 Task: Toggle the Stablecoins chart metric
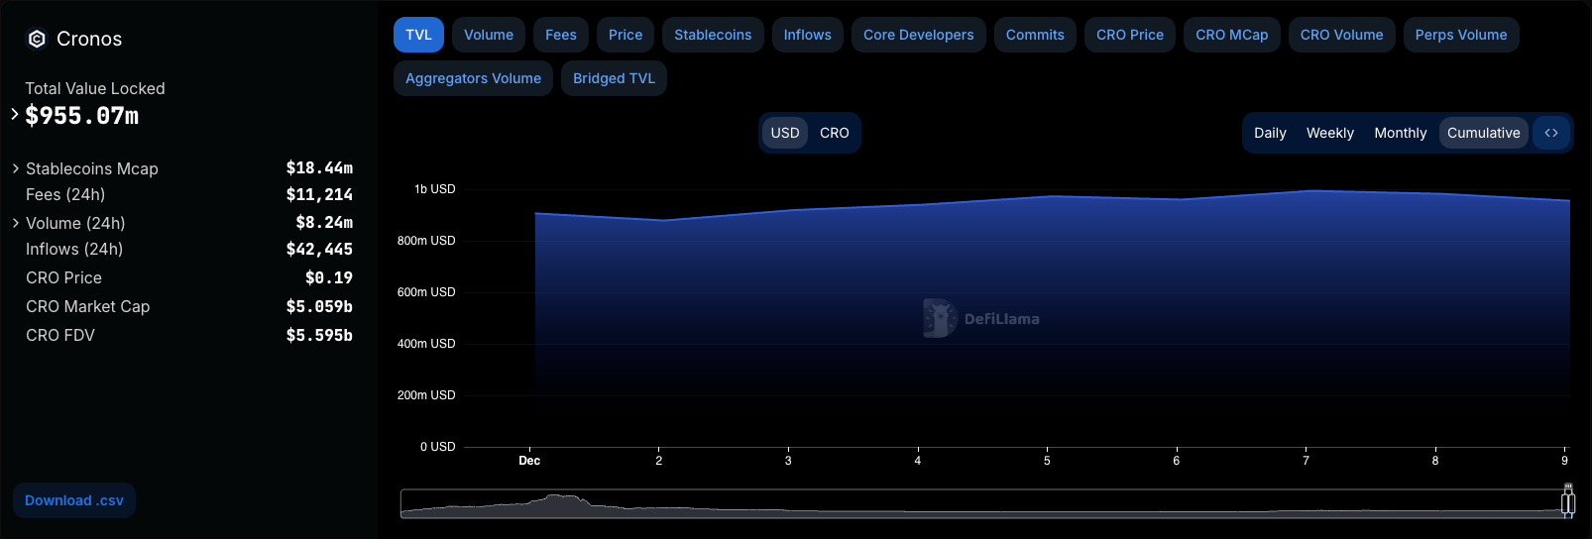coord(713,35)
